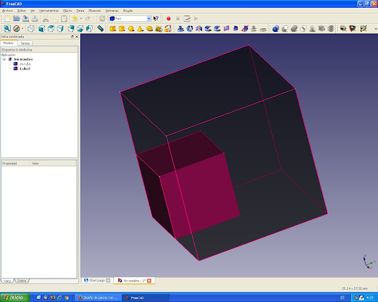378x302 pixels.
Task: Open the Windows Inicio start menu
Action: [15, 298]
